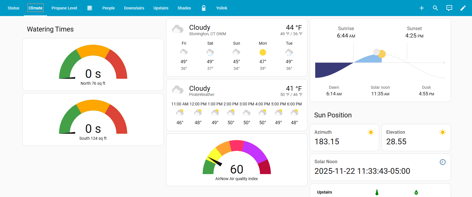Screen dimensions: 472x197
Task: Switch to the Shades tab
Action: coord(184,8)
